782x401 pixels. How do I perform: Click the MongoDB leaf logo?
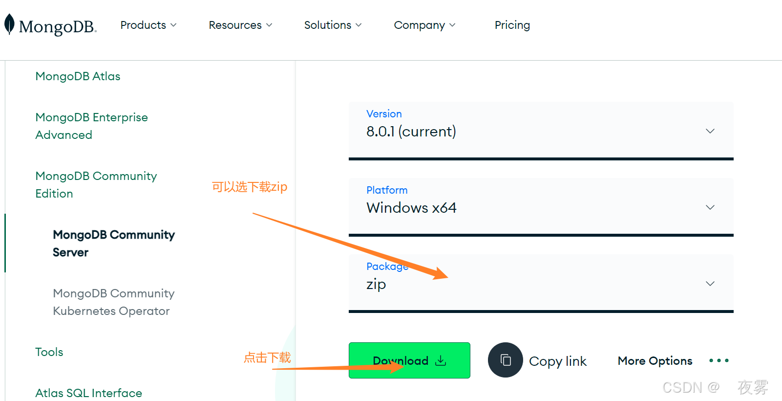9,24
